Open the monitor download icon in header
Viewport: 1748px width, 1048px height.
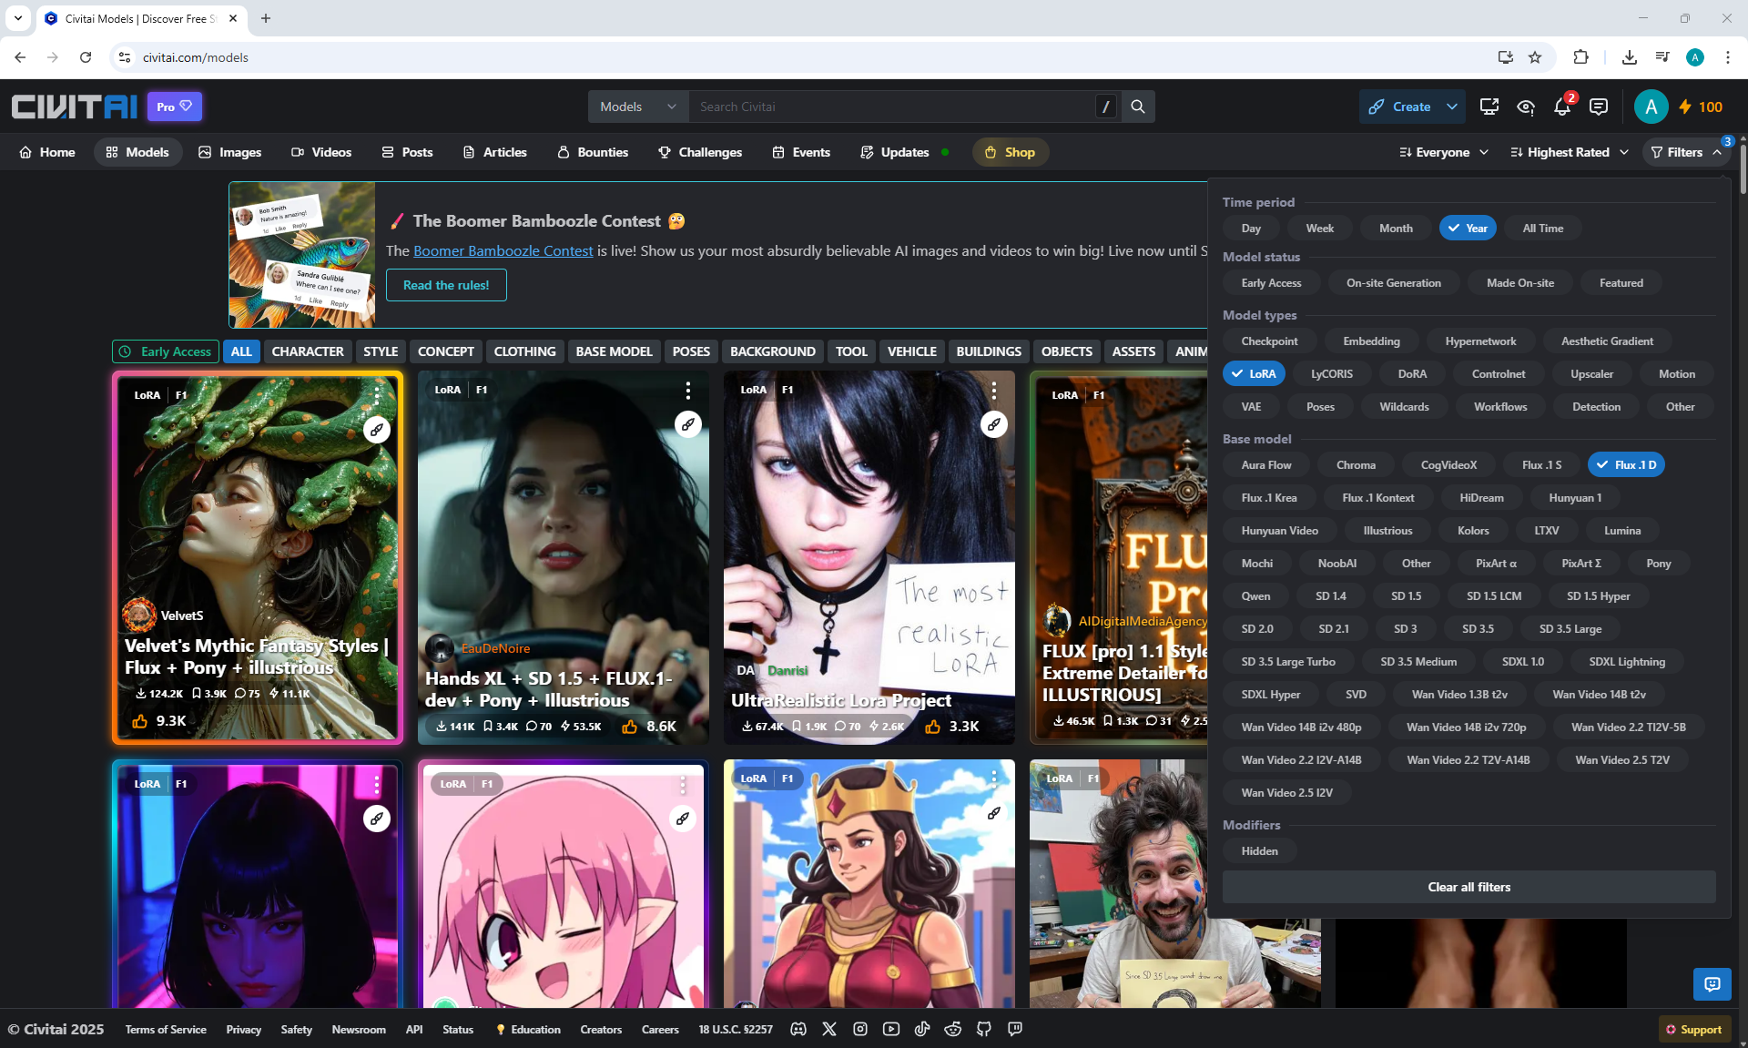tap(1489, 107)
